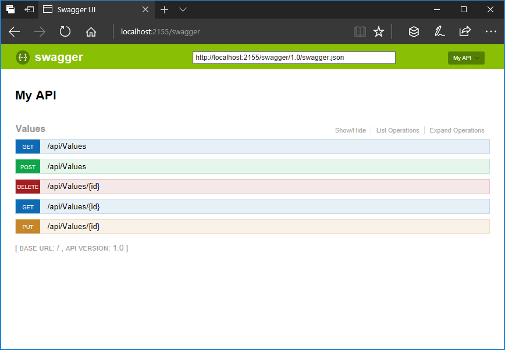Open the My API version dropdown

pos(466,58)
